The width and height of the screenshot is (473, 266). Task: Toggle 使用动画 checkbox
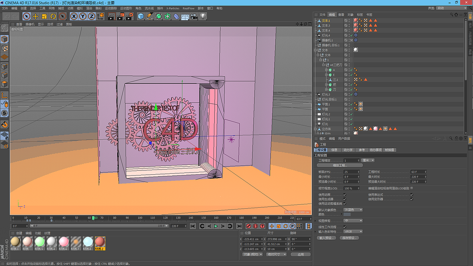coord(345,195)
